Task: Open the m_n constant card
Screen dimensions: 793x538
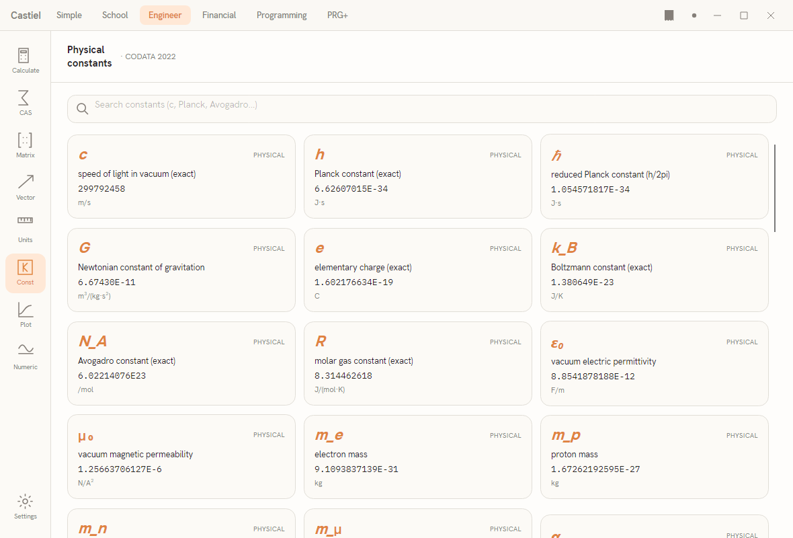Action: [x=181, y=524]
